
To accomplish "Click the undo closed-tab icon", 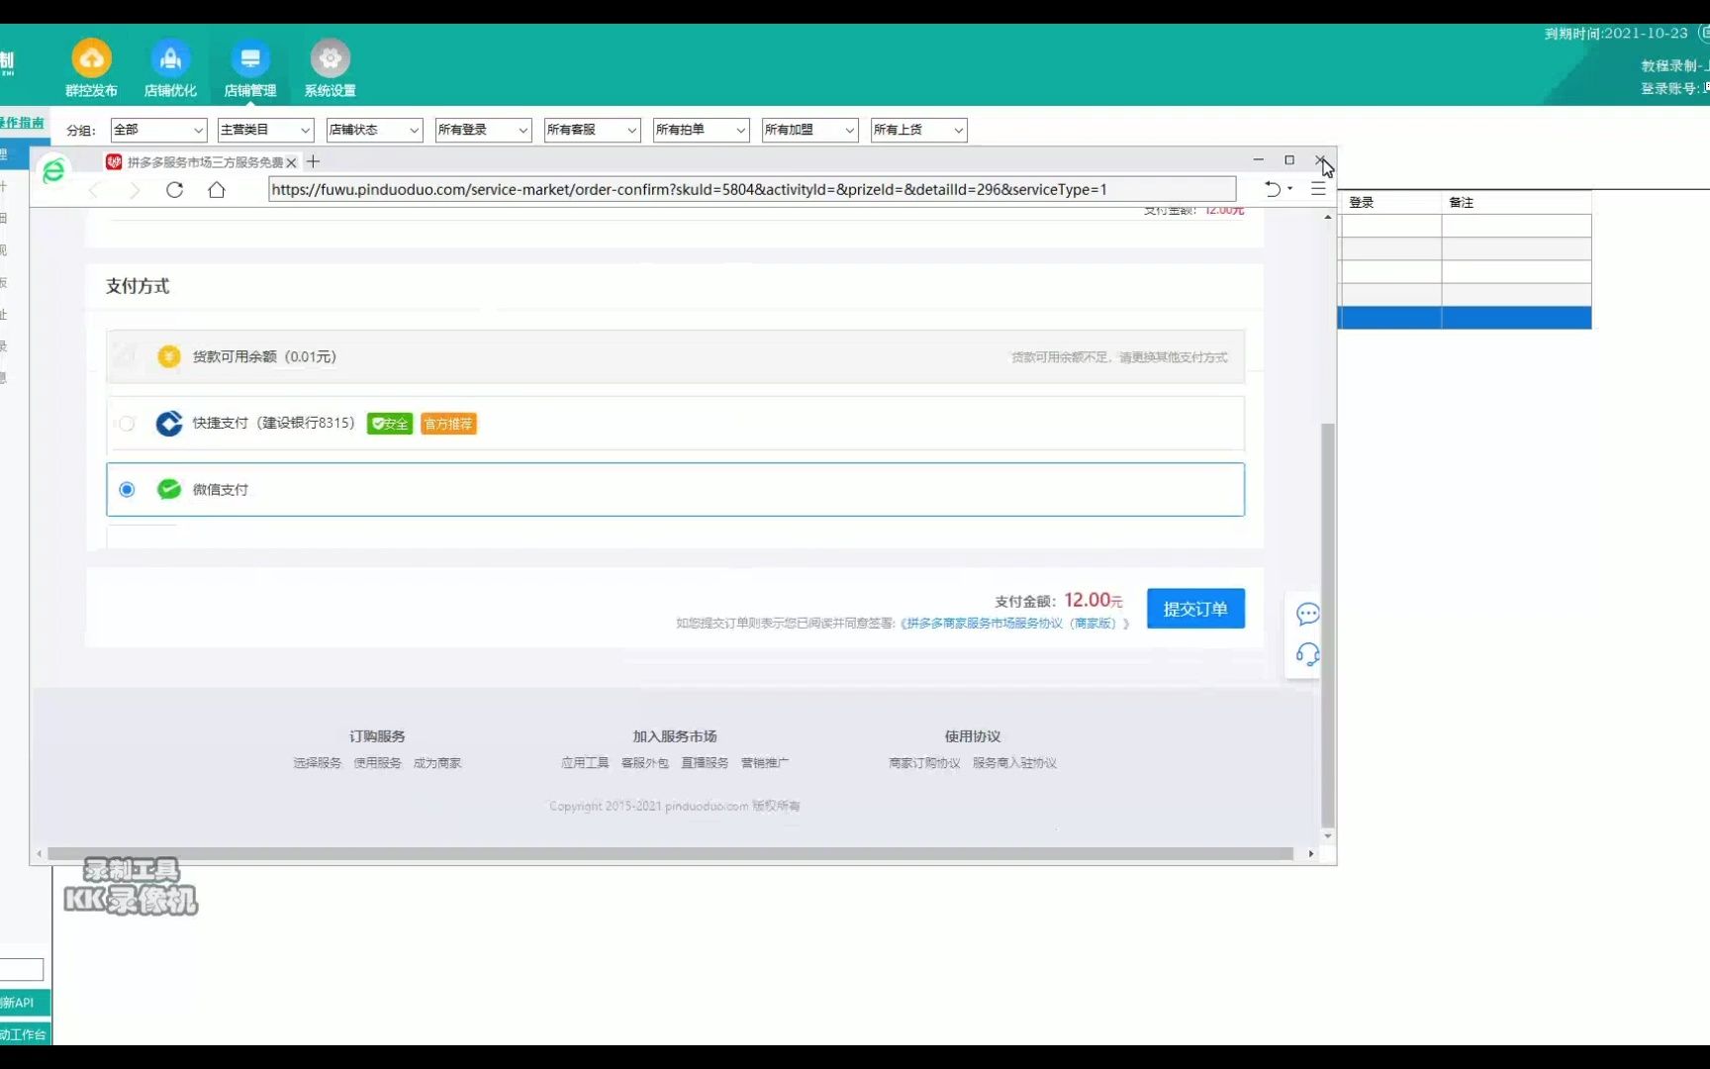I will 1273,189.
